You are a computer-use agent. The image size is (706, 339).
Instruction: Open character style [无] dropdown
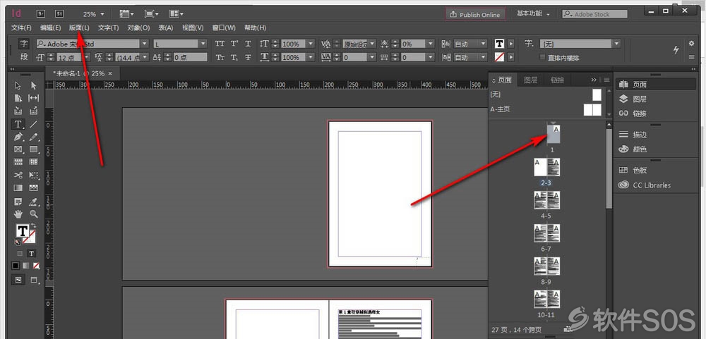click(x=616, y=44)
